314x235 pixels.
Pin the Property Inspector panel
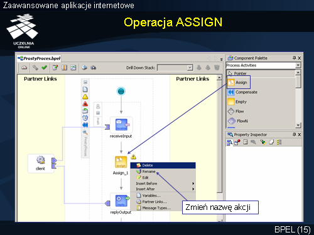click(x=295, y=134)
